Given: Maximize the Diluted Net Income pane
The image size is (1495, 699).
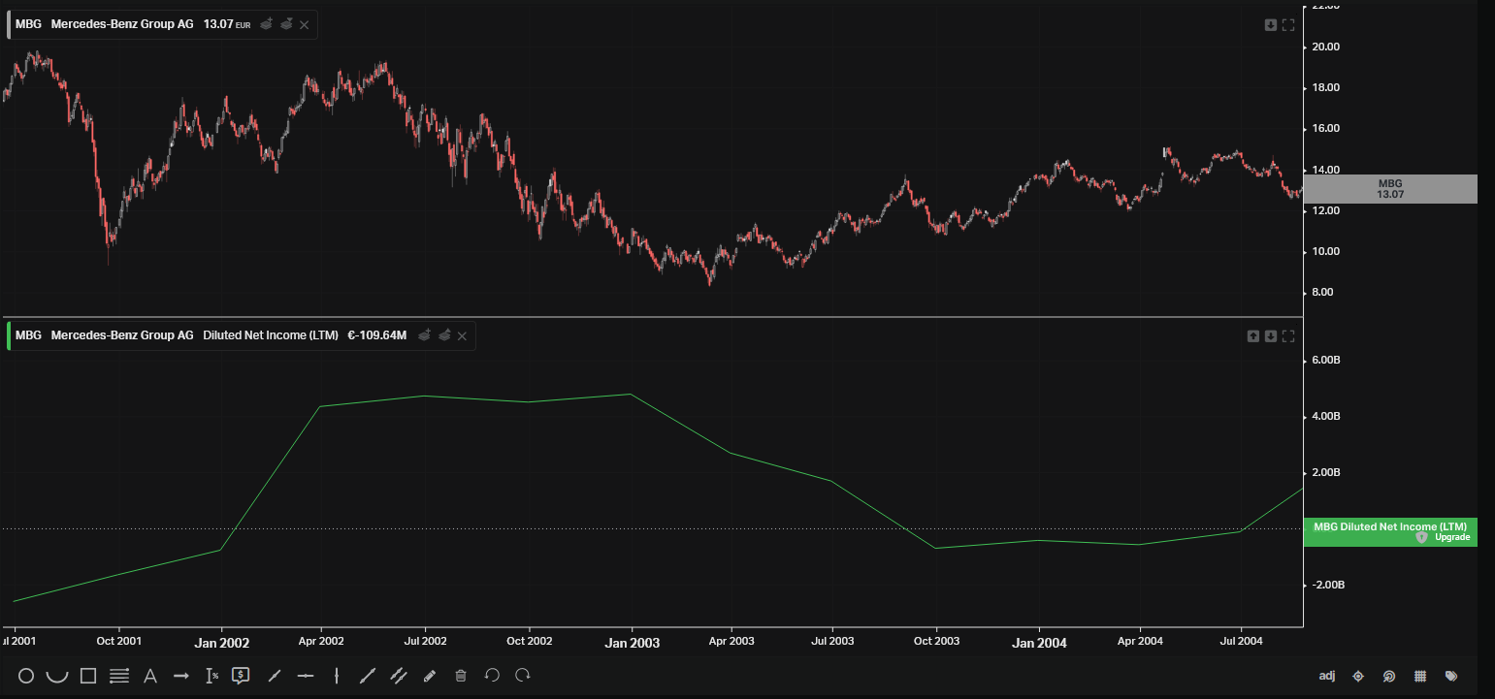Looking at the screenshot, I should point(1289,336).
